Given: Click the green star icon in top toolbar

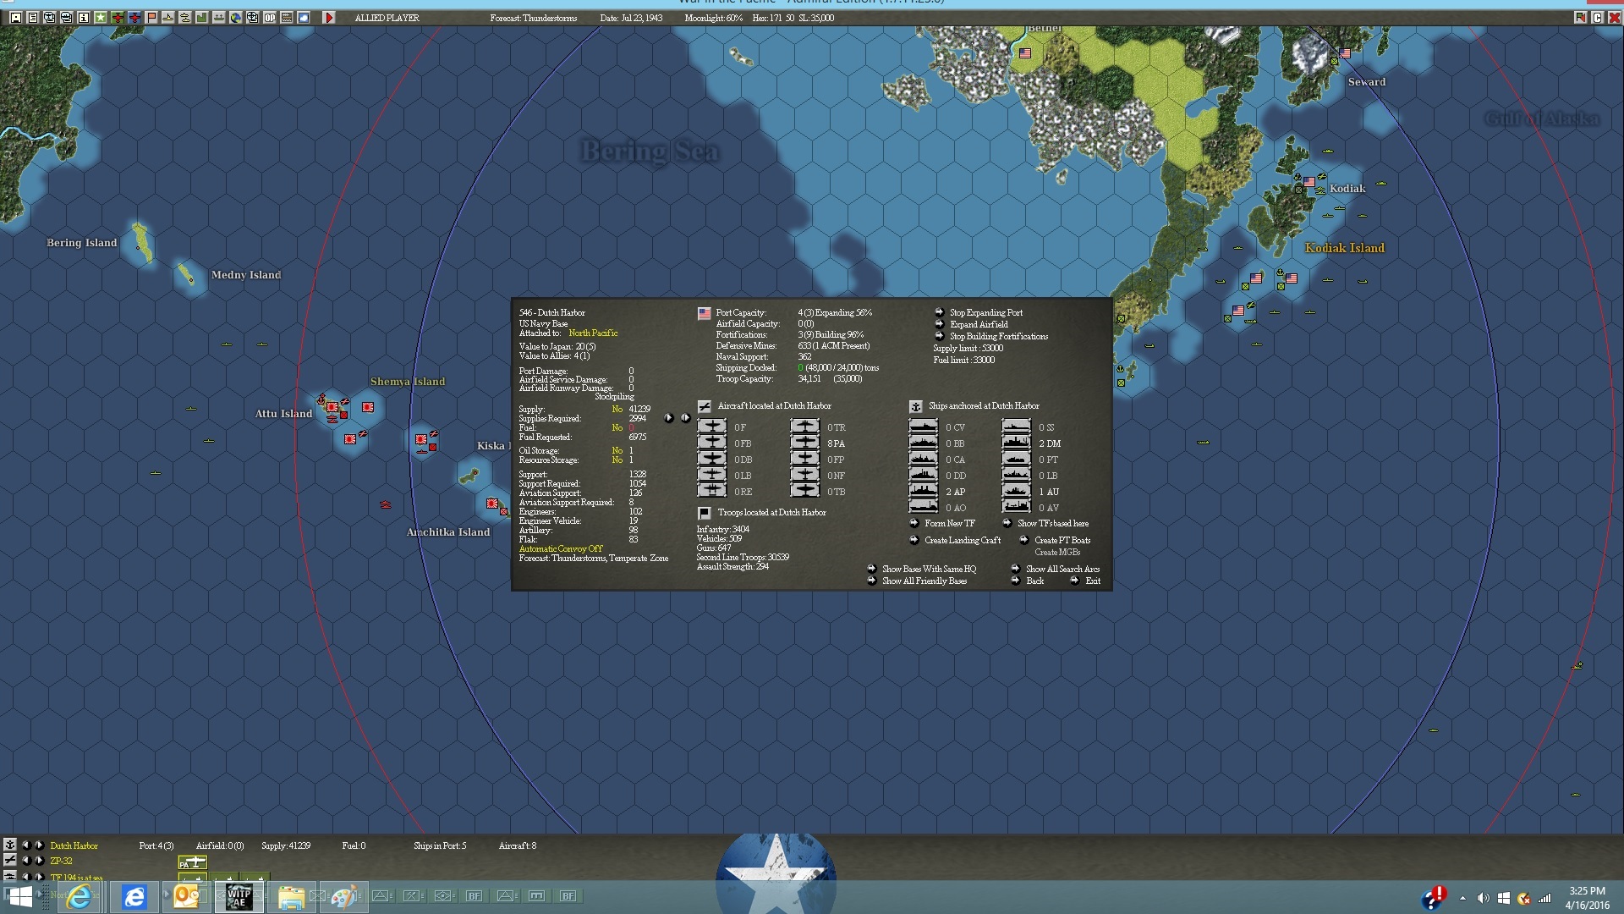Looking at the screenshot, I should pos(101,17).
